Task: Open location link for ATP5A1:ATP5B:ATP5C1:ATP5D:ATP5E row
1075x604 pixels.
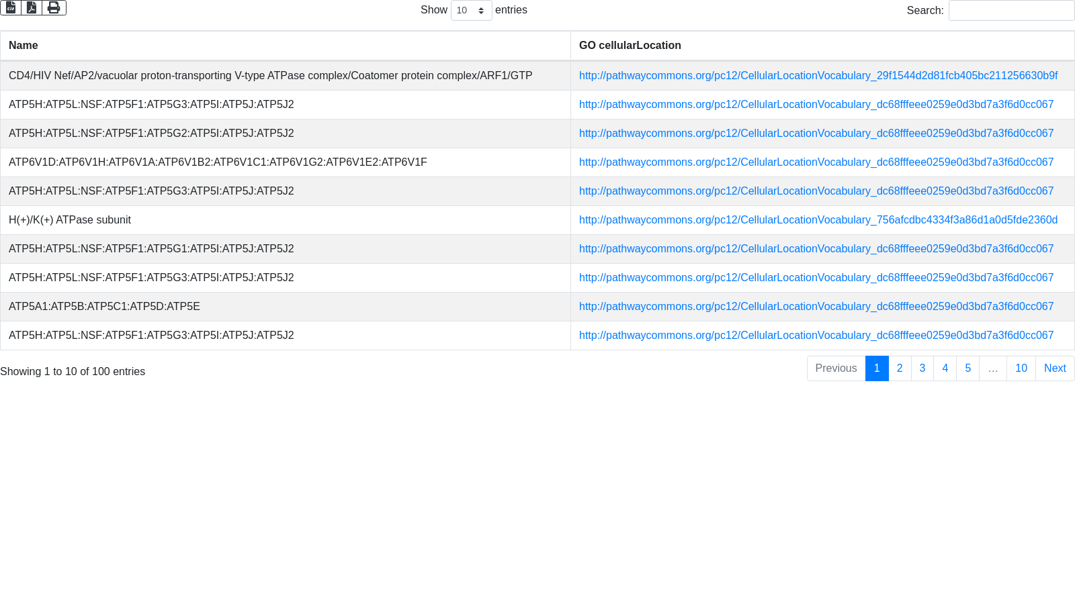Action: (816, 307)
